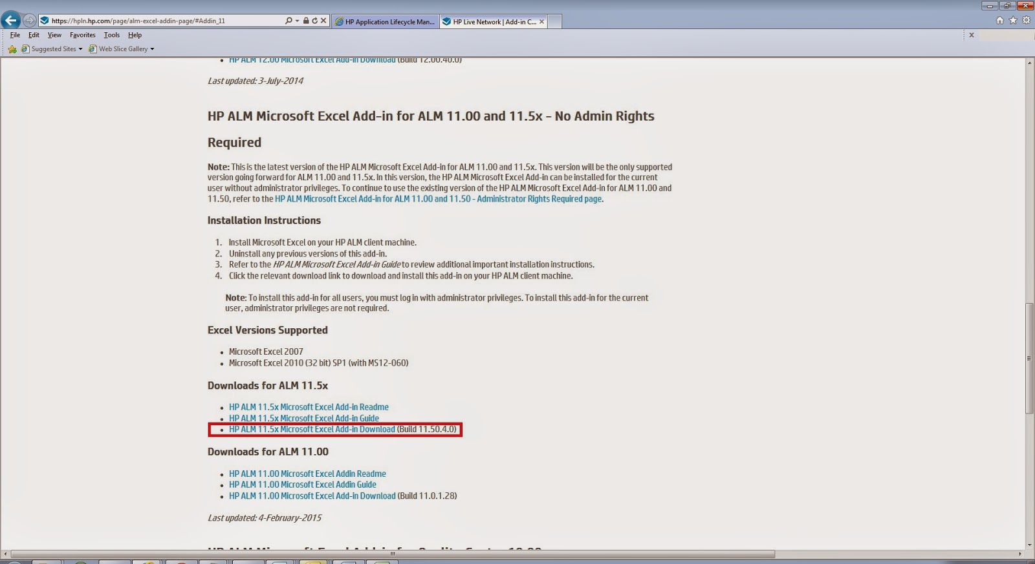Restore down the browser window
The image size is (1035, 564).
point(1007,5)
